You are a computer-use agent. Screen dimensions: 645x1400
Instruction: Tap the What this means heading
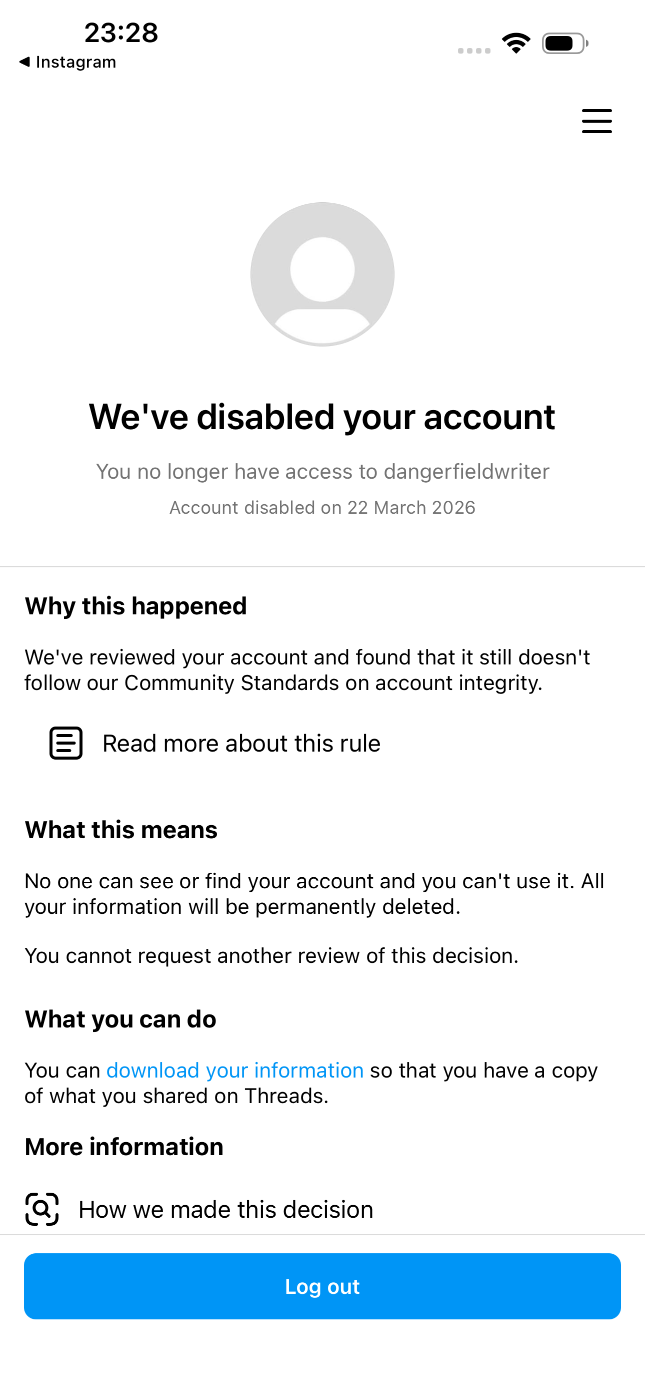pyautogui.click(x=121, y=830)
